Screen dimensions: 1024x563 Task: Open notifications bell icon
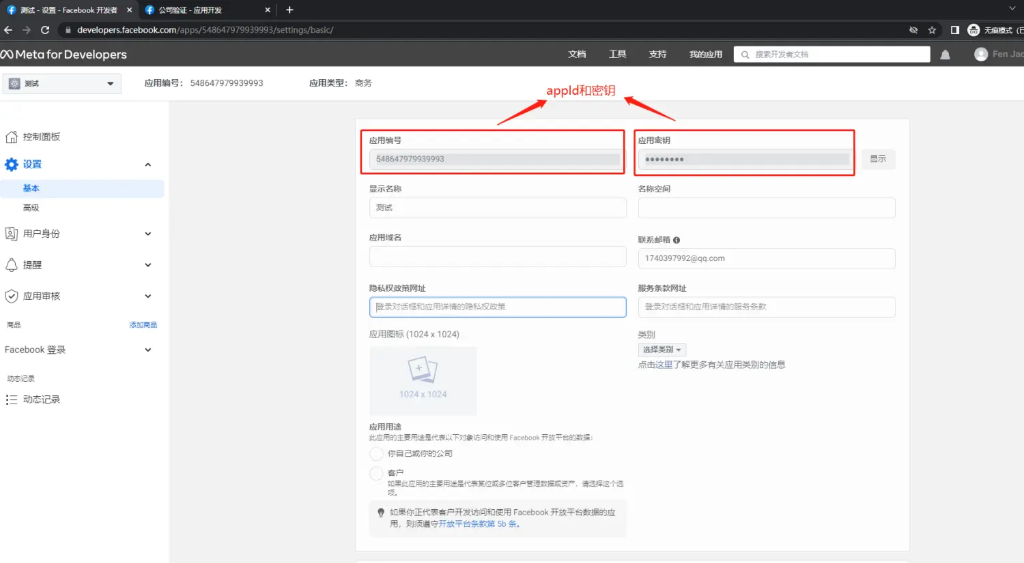(x=945, y=55)
